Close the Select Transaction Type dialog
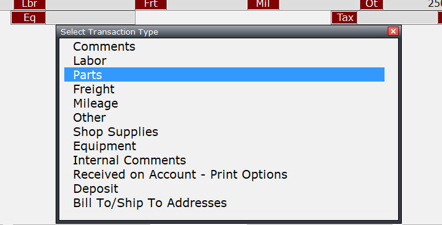This screenshot has height=225, width=442. coord(393,31)
